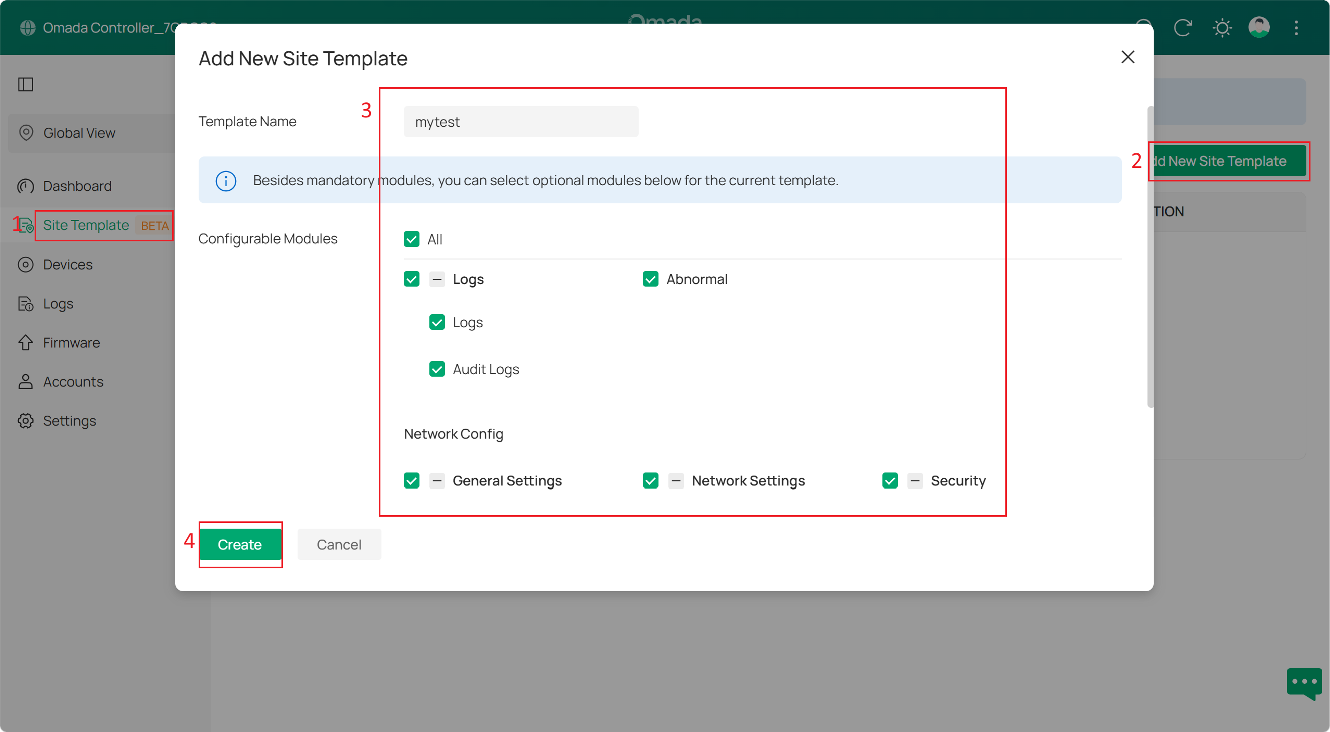Click the Settings gear icon
Viewport: 1330px width, 732px height.
26,421
